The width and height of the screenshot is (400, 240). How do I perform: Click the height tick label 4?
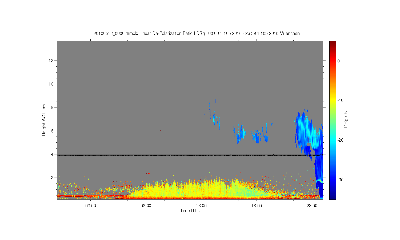click(53, 154)
